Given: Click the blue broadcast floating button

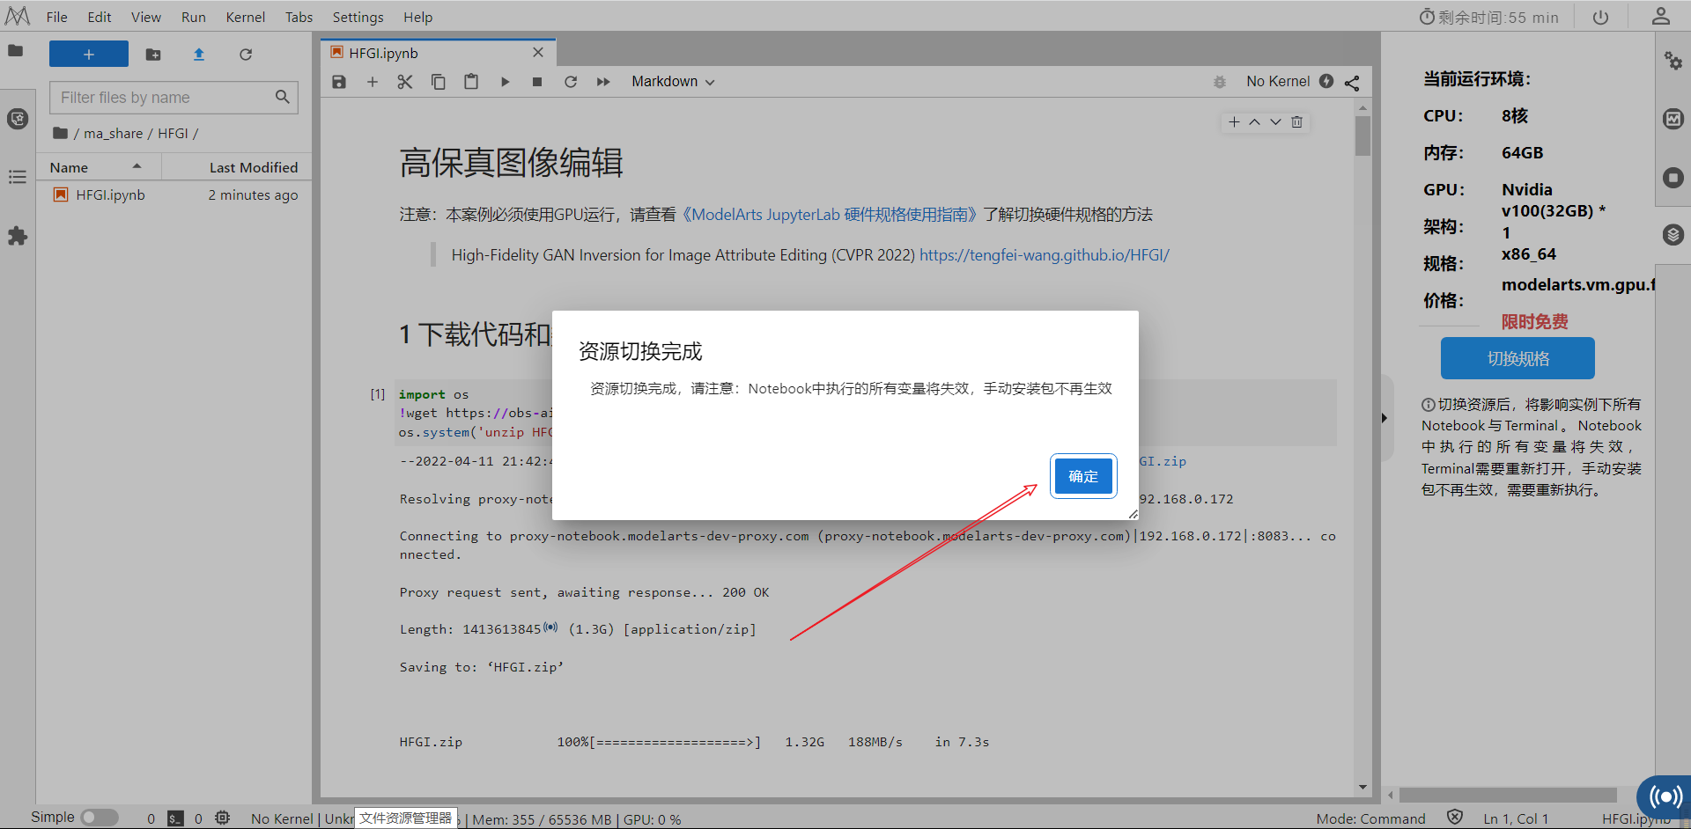Looking at the screenshot, I should [1665, 797].
